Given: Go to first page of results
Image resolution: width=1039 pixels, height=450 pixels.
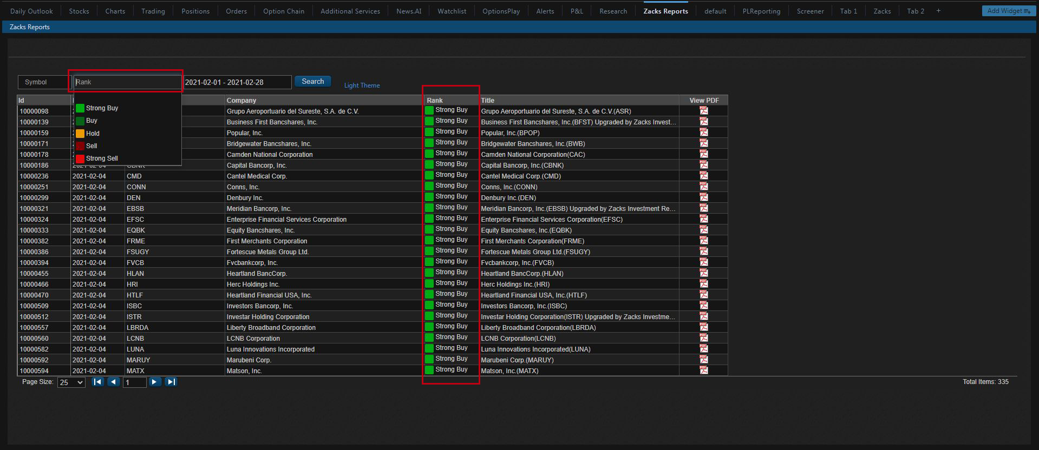Looking at the screenshot, I should click(97, 382).
